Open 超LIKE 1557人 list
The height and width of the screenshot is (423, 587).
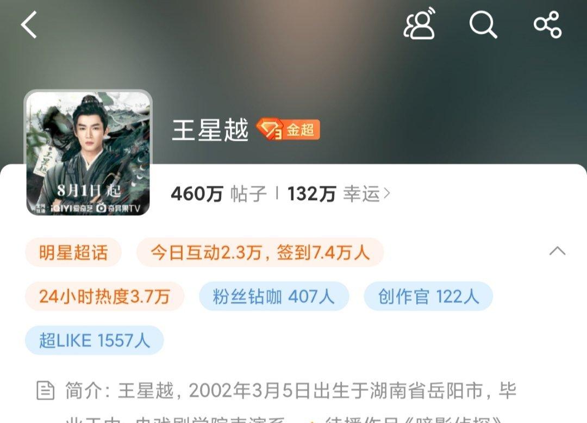(95, 340)
